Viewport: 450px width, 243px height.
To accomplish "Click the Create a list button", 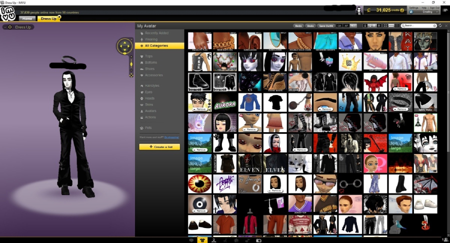I will (x=159, y=147).
